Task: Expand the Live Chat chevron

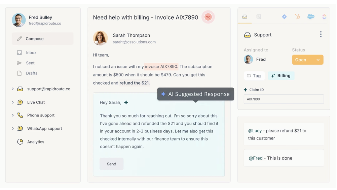Action: (13, 102)
